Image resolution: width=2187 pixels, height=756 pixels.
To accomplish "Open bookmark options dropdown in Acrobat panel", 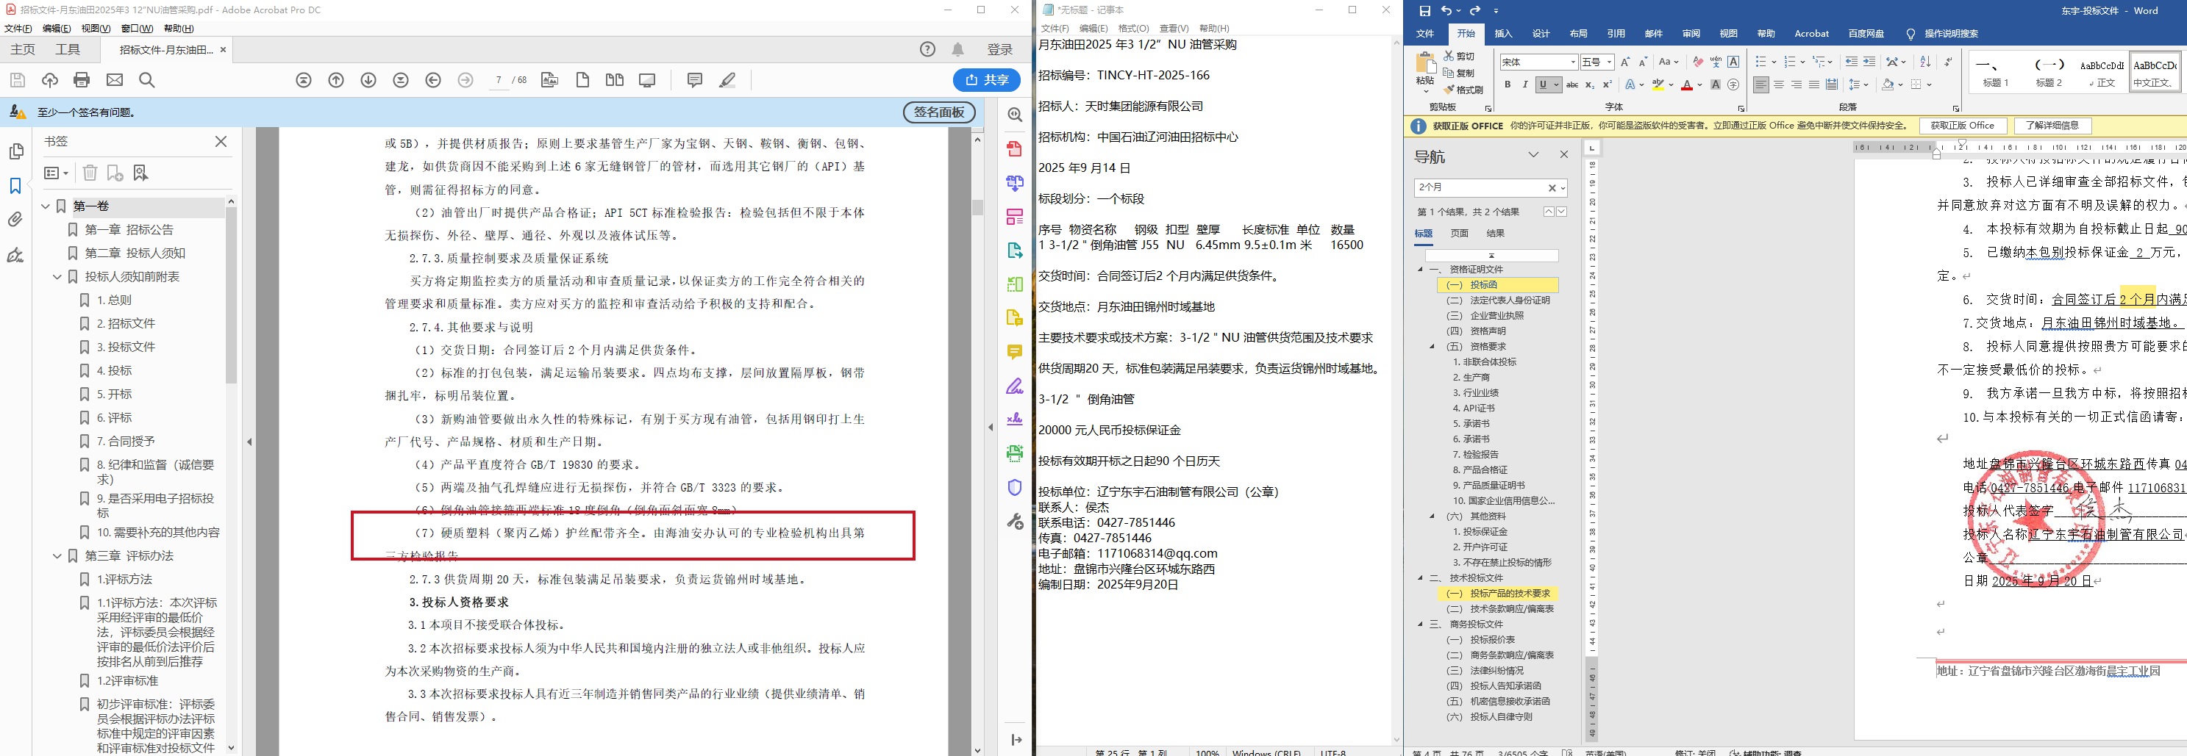I will [56, 173].
